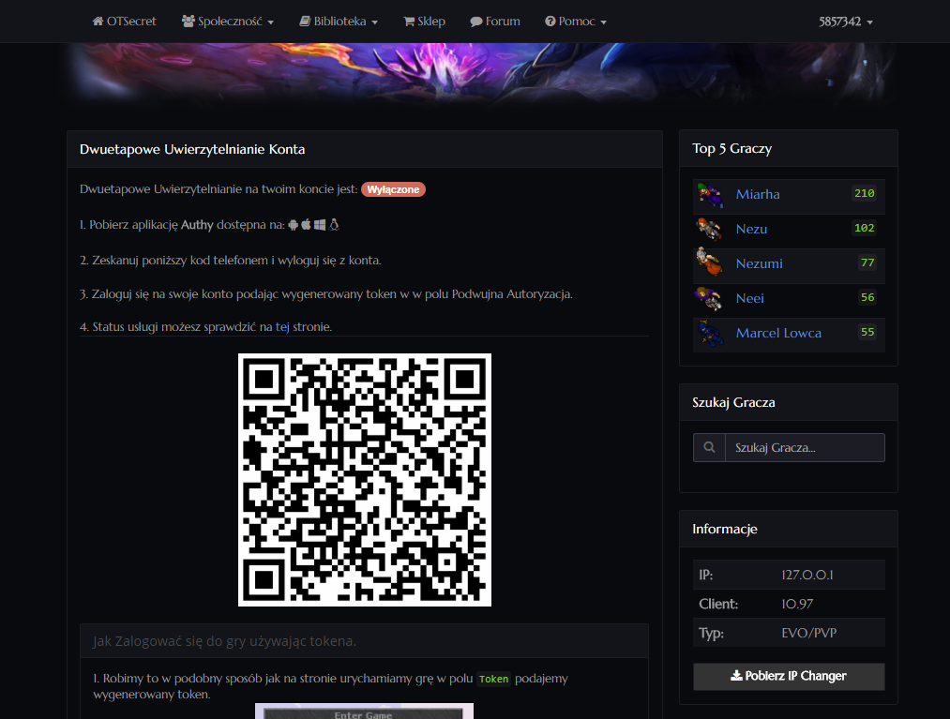Click Miarha's character avatar sprite
Screen dimensions: 950x719
click(710, 195)
